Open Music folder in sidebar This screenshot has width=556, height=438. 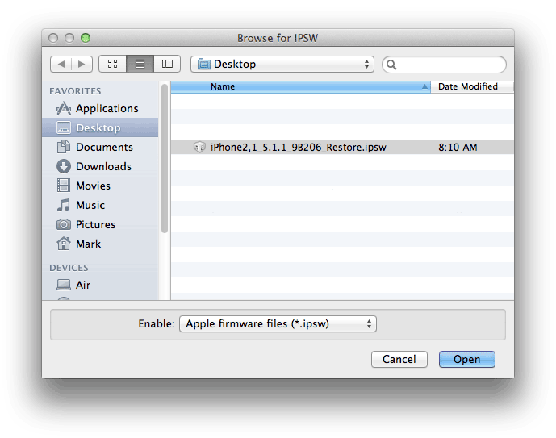coord(90,205)
